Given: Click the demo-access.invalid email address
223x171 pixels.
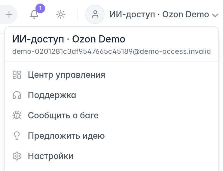Looking at the screenshot, I should coord(112,51).
